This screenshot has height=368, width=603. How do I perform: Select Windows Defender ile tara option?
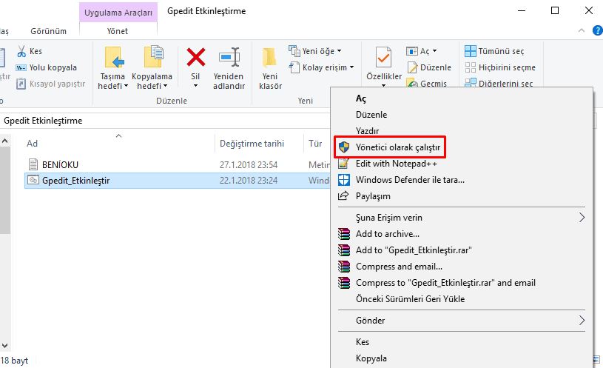click(410, 180)
